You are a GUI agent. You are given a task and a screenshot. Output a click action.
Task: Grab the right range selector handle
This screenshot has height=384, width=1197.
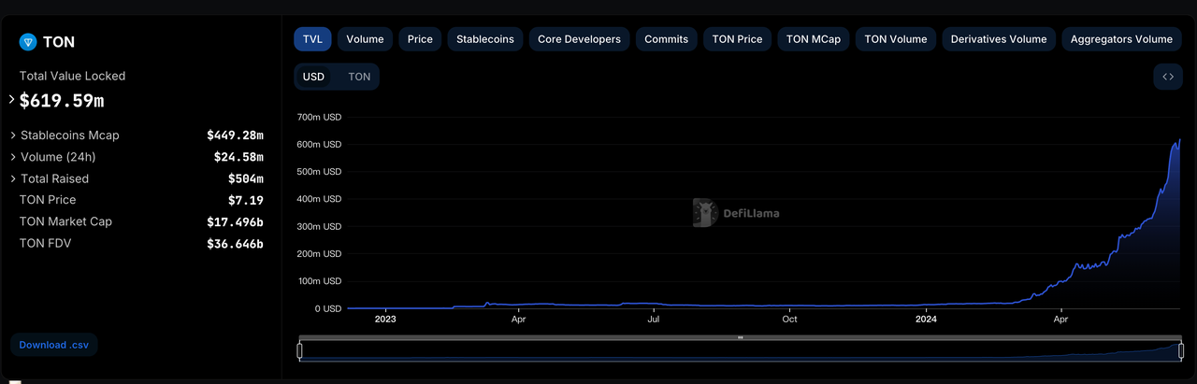pos(1182,351)
